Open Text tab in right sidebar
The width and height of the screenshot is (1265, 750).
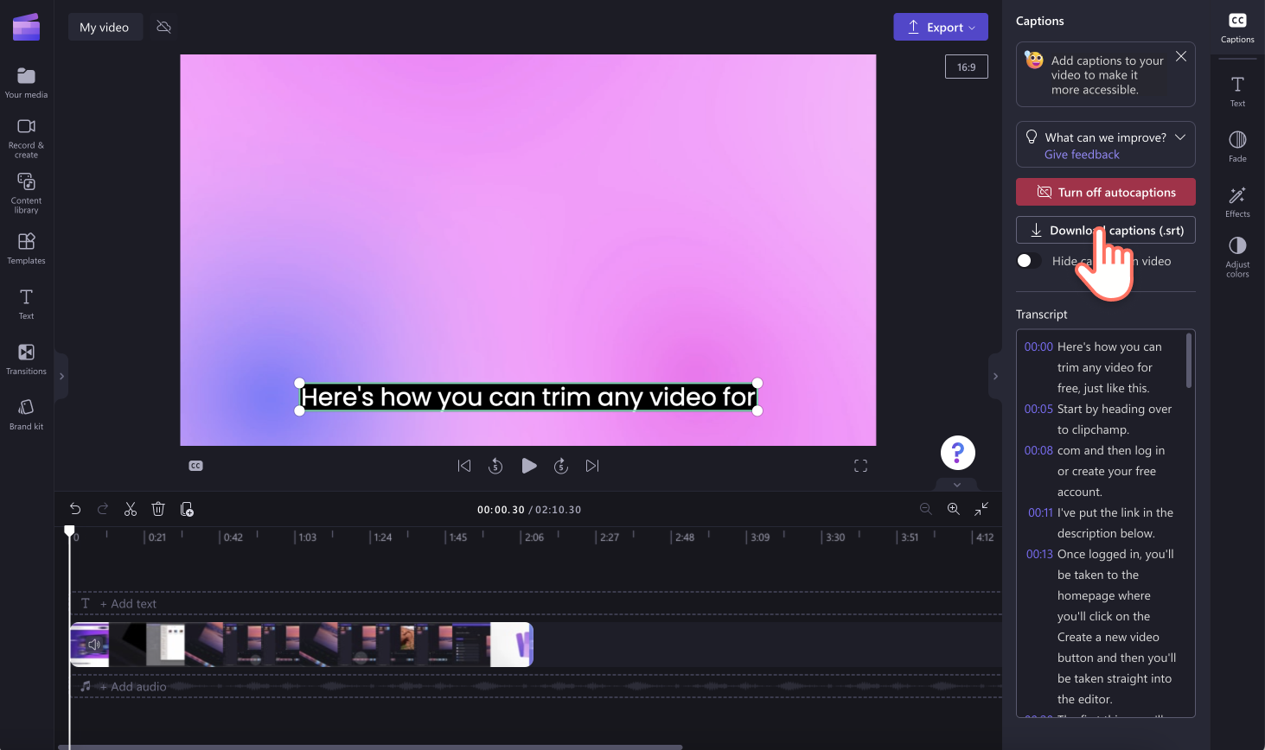(x=1237, y=91)
